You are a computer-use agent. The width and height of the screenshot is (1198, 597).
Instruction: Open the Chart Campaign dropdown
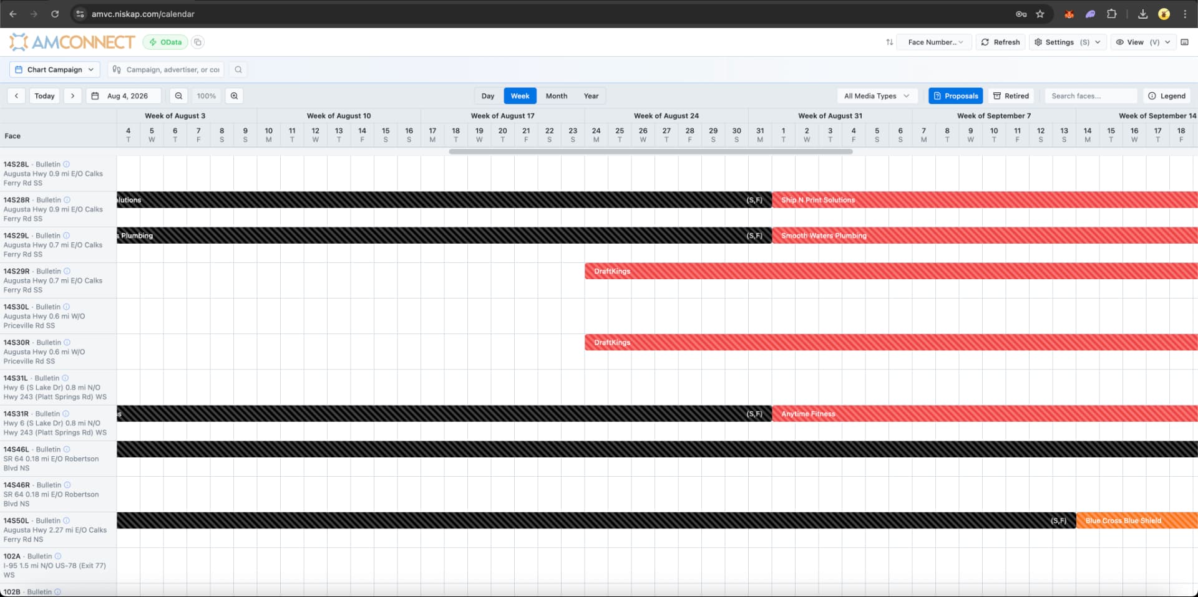point(54,70)
